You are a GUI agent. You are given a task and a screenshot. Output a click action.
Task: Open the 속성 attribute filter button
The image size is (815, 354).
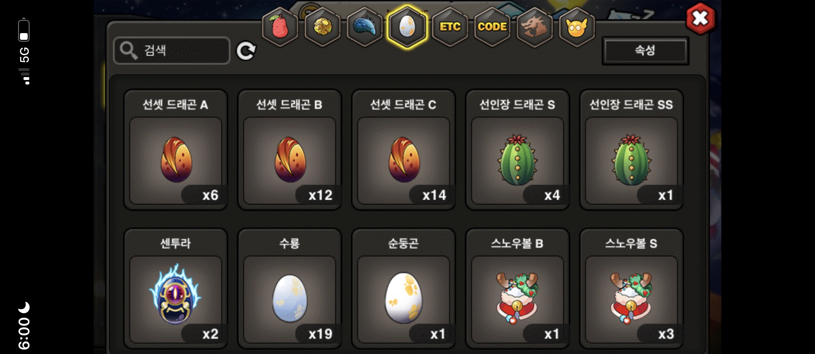click(645, 51)
